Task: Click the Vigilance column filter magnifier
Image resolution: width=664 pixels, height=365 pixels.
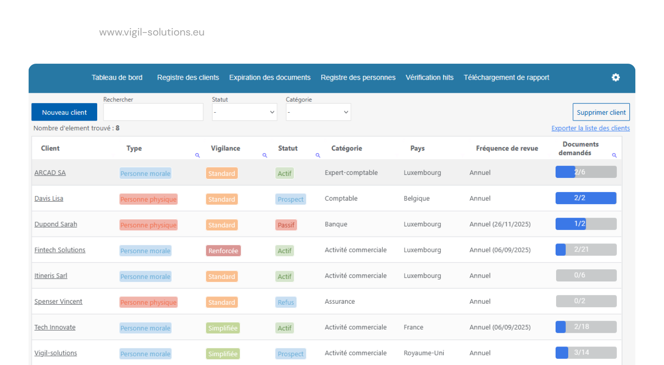Action: pyautogui.click(x=264, y=155)
